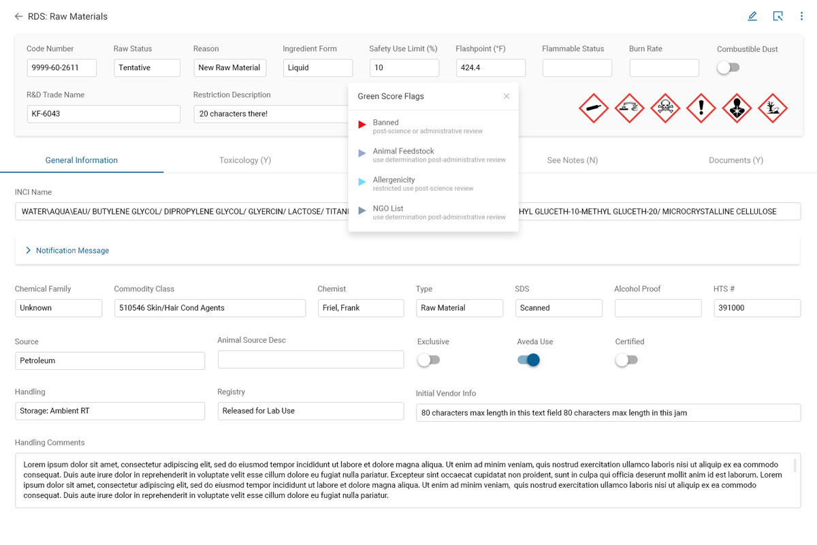Click the environmental hazard pictogram
The image size is (817, 545).
[772, 108]
